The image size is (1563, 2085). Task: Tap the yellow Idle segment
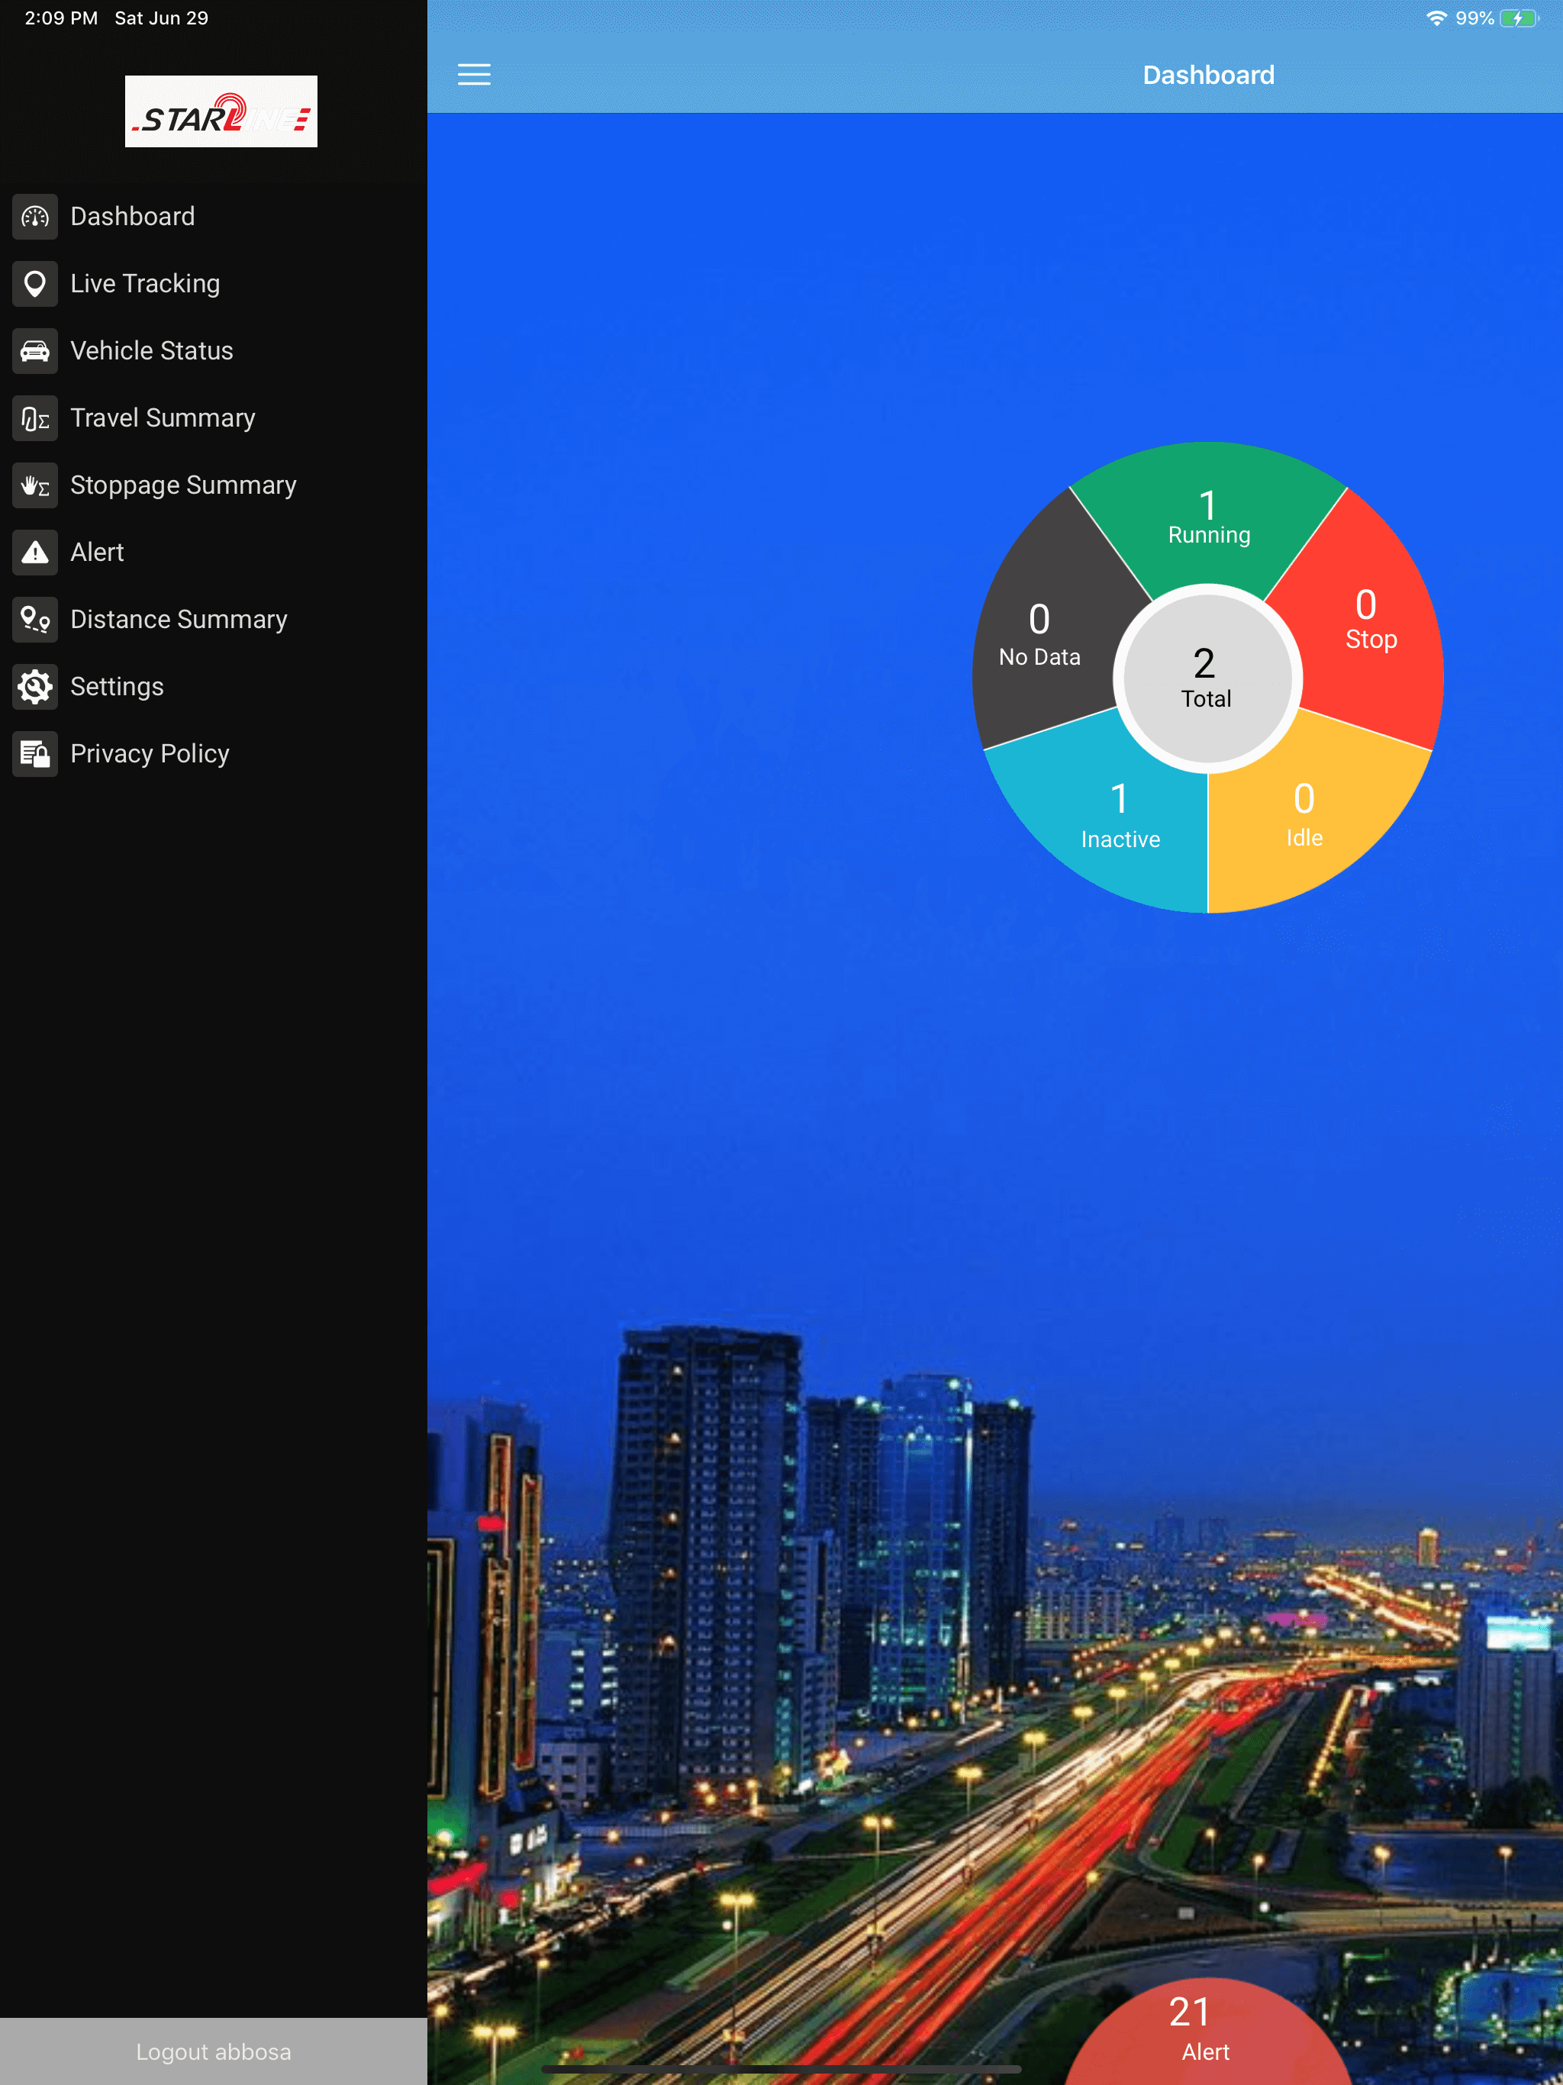(x=1306, y=818)
